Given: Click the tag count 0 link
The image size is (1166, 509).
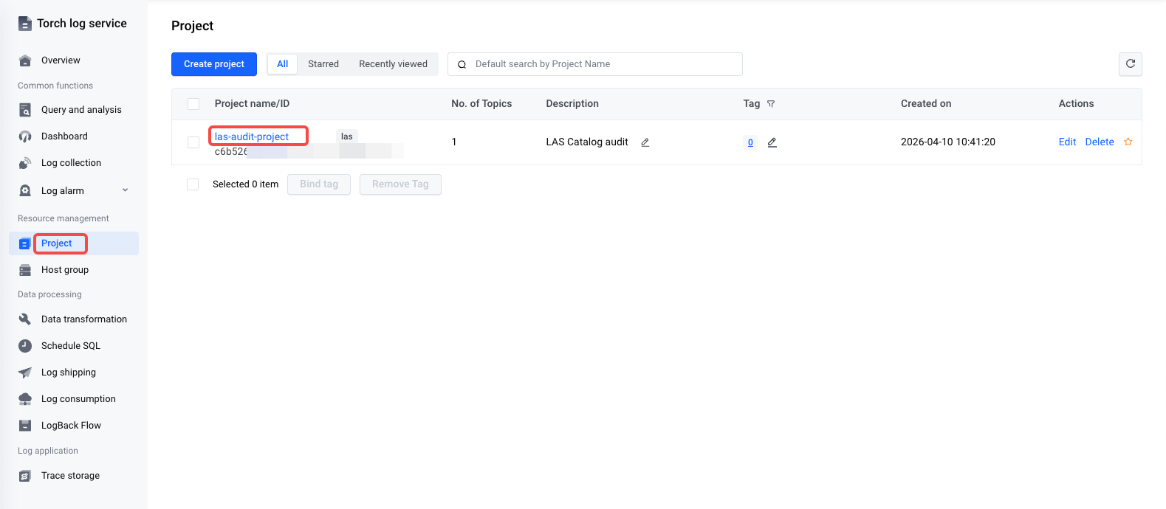Looking at the screenshot, I should pyautogui.click(x=750, y=142).
